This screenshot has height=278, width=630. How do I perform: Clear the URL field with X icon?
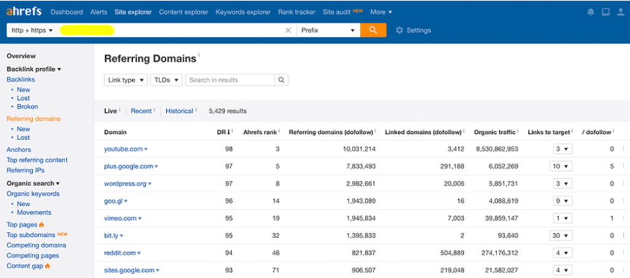coord(288,31)
